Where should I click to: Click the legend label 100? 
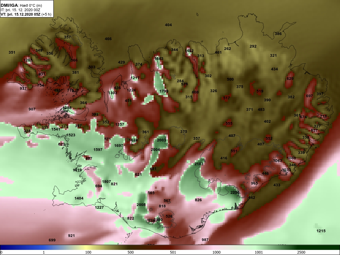pos(88,252)
